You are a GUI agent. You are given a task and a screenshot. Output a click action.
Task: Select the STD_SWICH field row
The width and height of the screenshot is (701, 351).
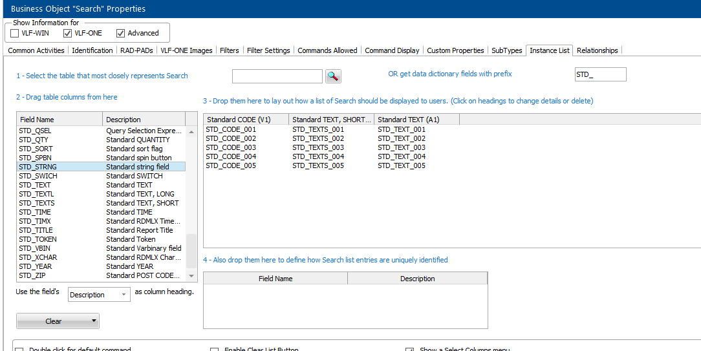click(x=101, y=176)
